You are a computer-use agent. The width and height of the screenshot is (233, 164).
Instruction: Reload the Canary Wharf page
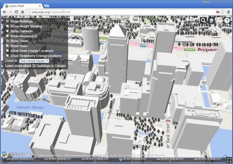(16, 12)
